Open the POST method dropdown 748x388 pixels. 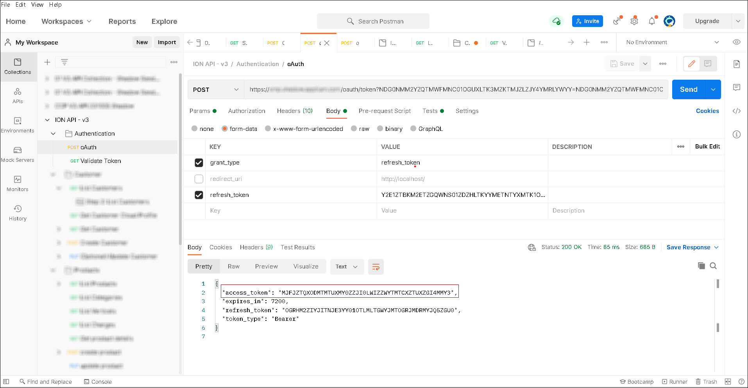coord(216,90)
